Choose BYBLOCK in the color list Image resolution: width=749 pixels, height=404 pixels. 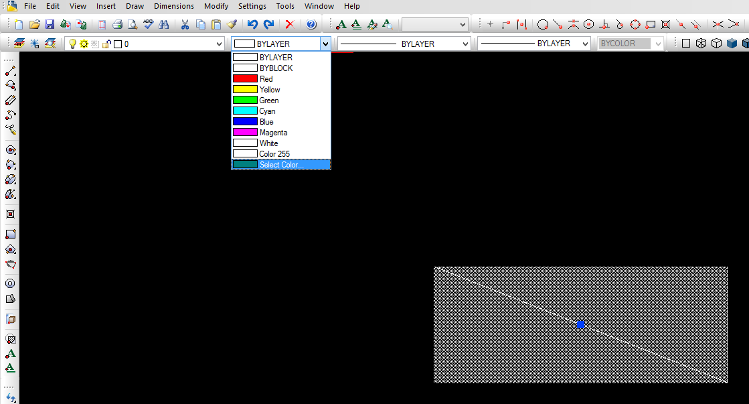tap(281, 68)
